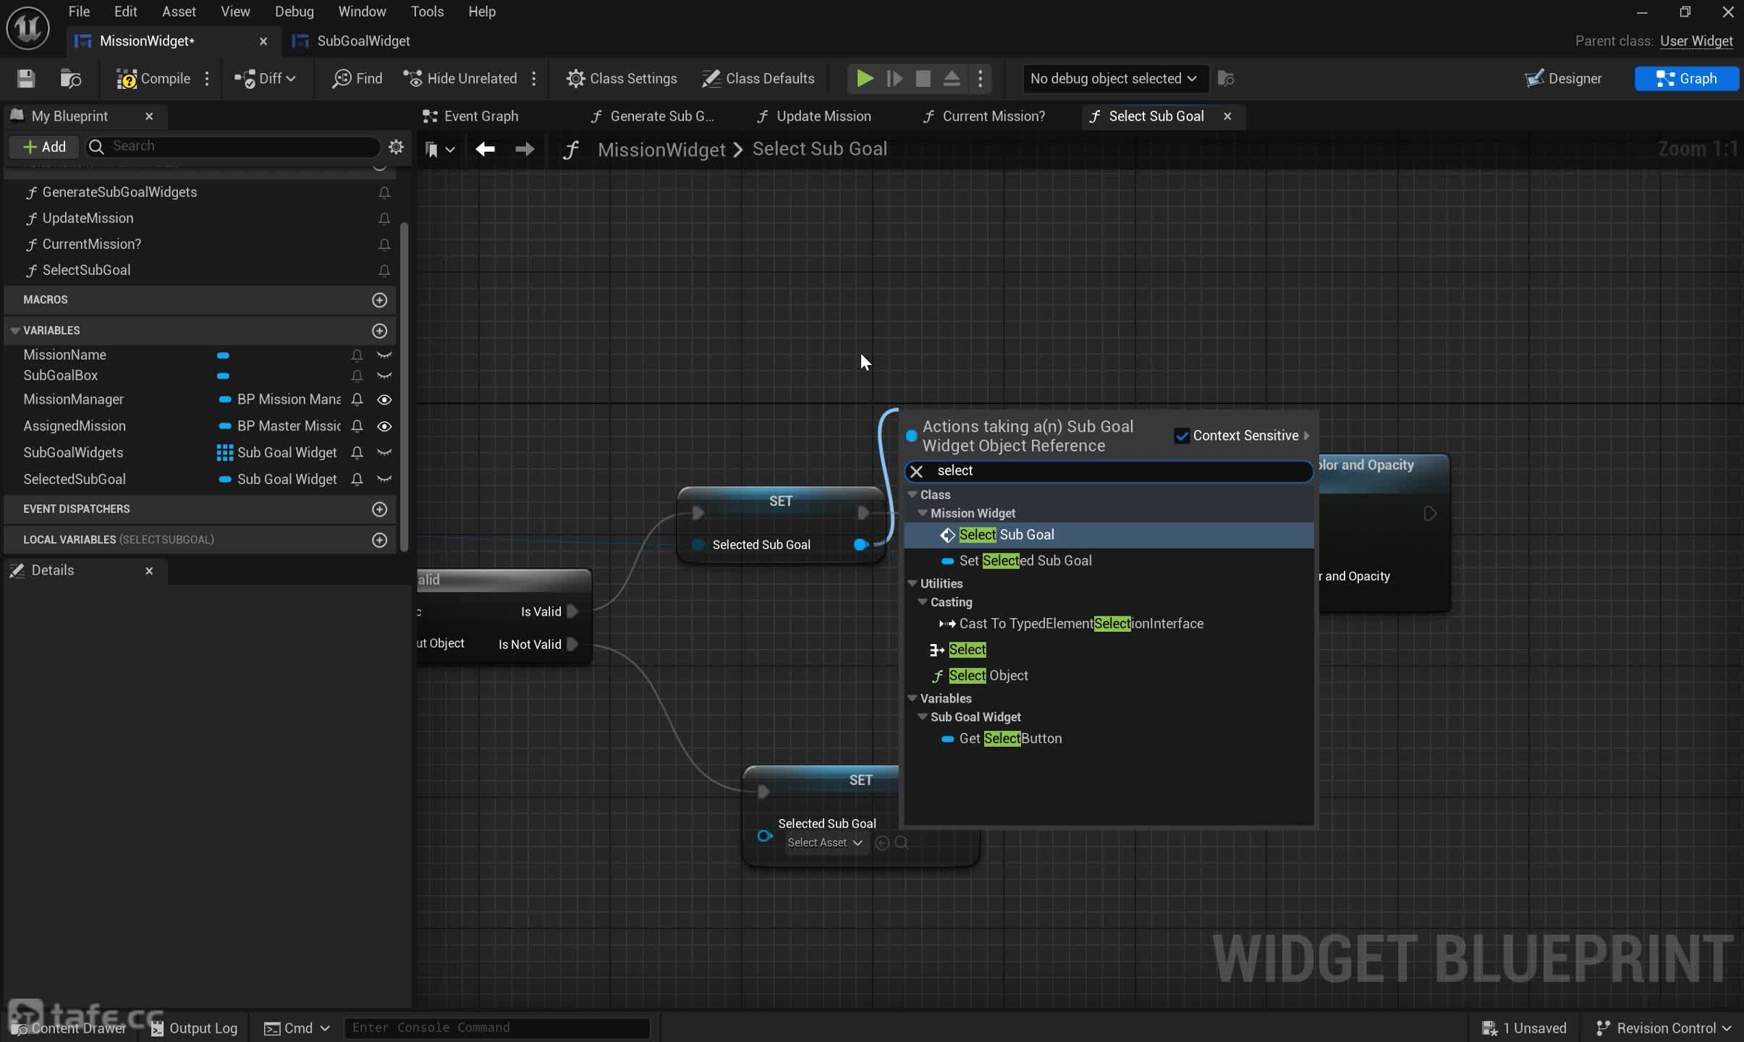The height and width of the screenshot is (1042, 1744).
Task: Switch to Designer mode
Action: tap(1563, 78)
